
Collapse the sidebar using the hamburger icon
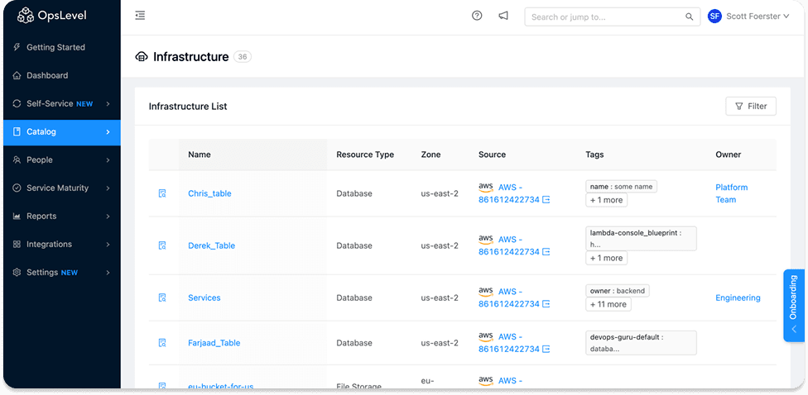point(140,16)
